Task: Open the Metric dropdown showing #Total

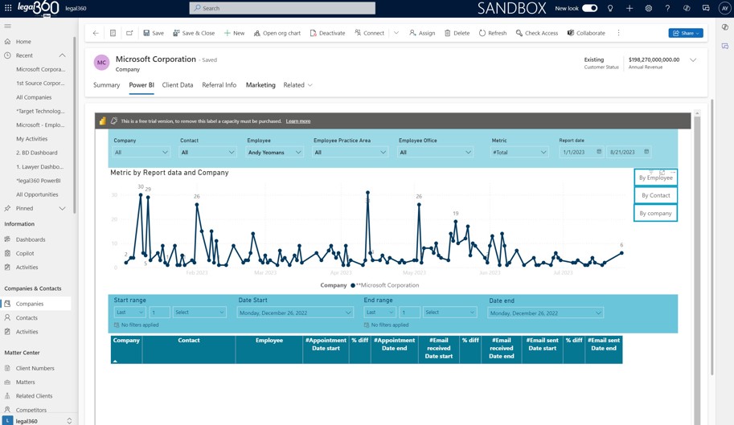Action: (519, 153)
